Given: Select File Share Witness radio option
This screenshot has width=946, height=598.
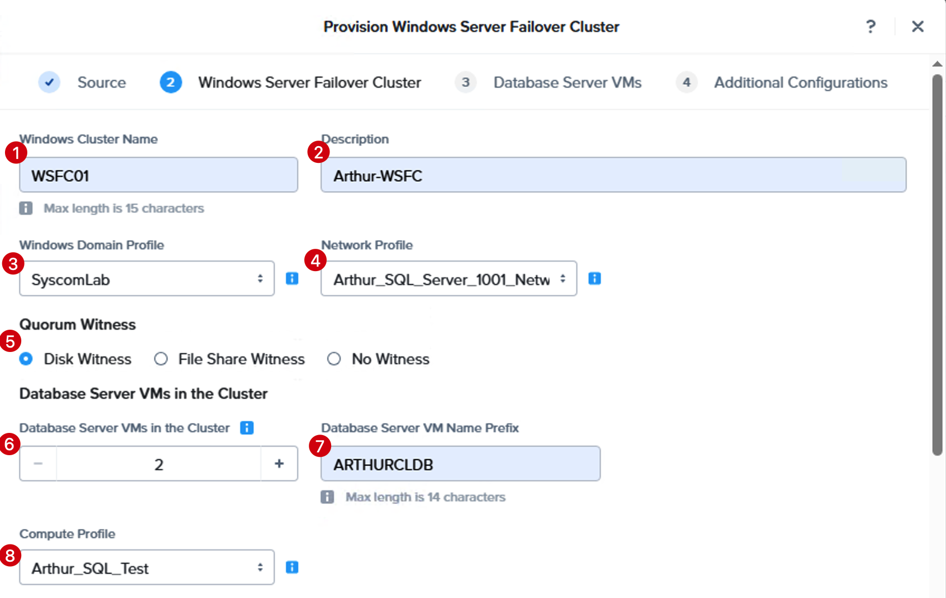Looking at the screenshot, I should tap(161, 359).
